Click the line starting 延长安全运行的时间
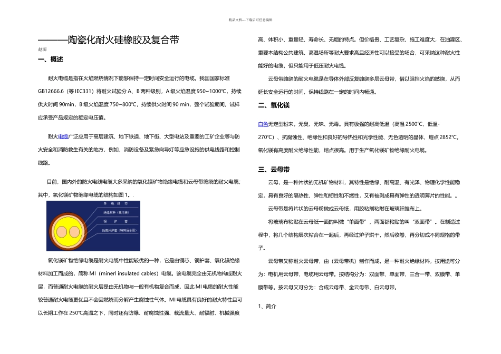Image resolution: width=501 pixels, height=354 pixels. (318, 92)
